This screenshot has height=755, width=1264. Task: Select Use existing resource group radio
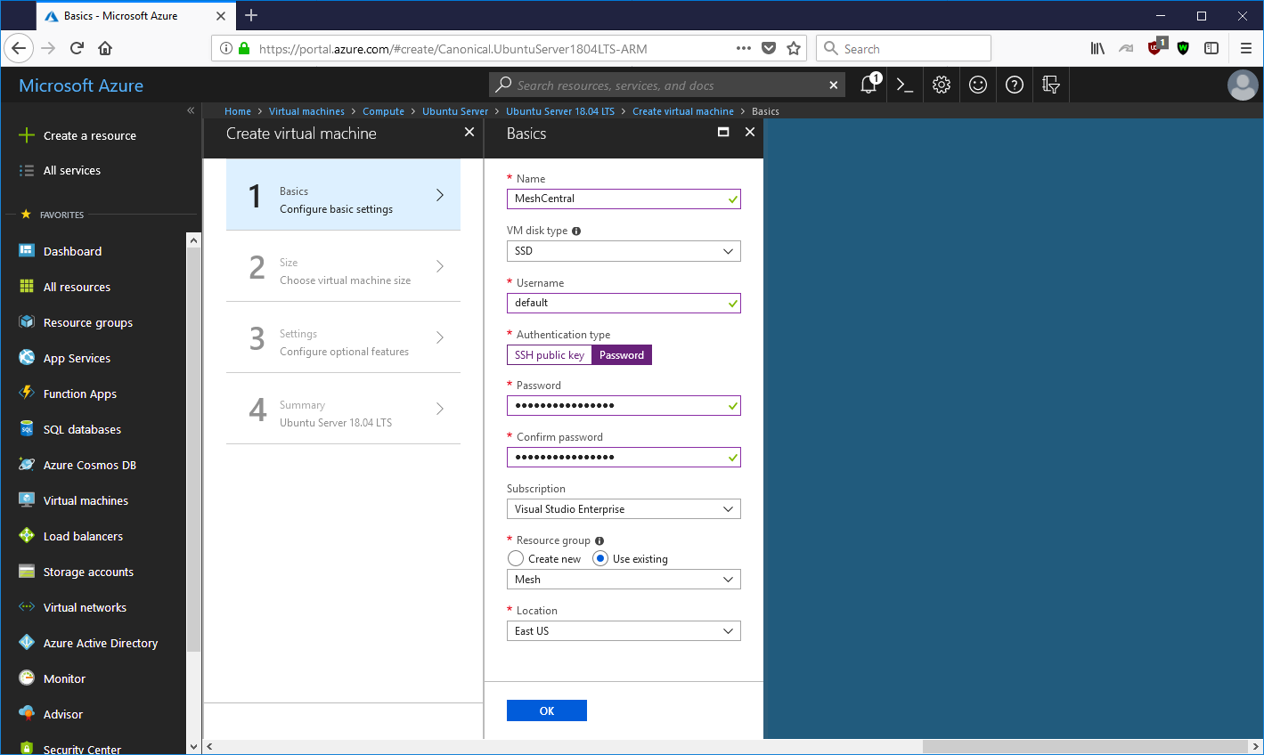point(600,558)
